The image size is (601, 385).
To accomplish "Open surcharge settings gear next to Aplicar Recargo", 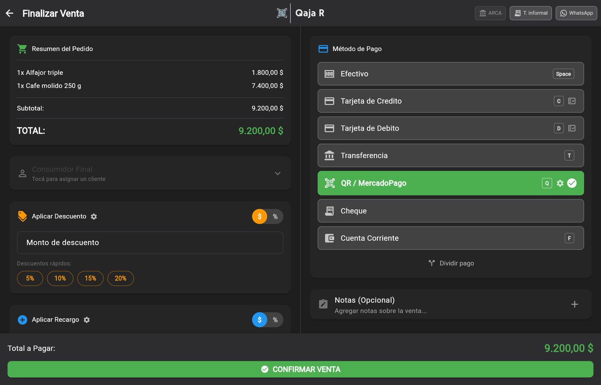I will (87, 320).
